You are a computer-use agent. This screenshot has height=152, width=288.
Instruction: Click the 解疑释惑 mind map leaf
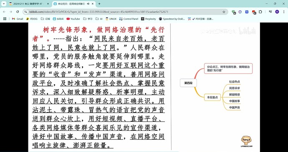click(235, 94)
